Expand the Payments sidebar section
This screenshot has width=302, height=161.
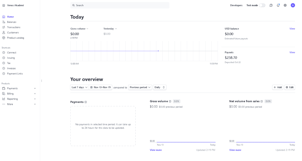(19, 88)
